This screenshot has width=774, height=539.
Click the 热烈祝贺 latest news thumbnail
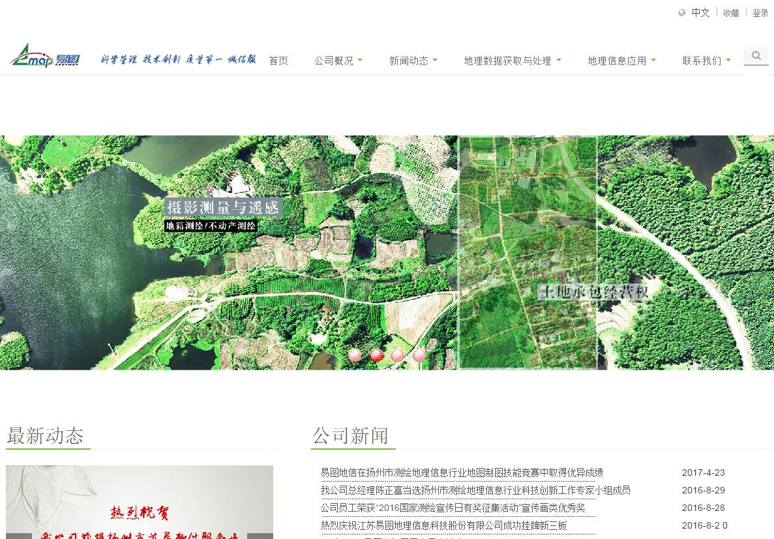[139, 502]
